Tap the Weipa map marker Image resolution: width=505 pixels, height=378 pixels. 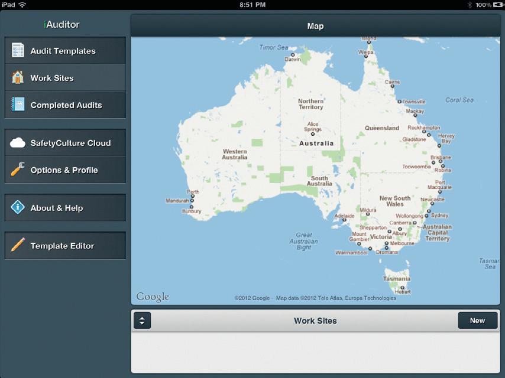click(x=366, y=56)
